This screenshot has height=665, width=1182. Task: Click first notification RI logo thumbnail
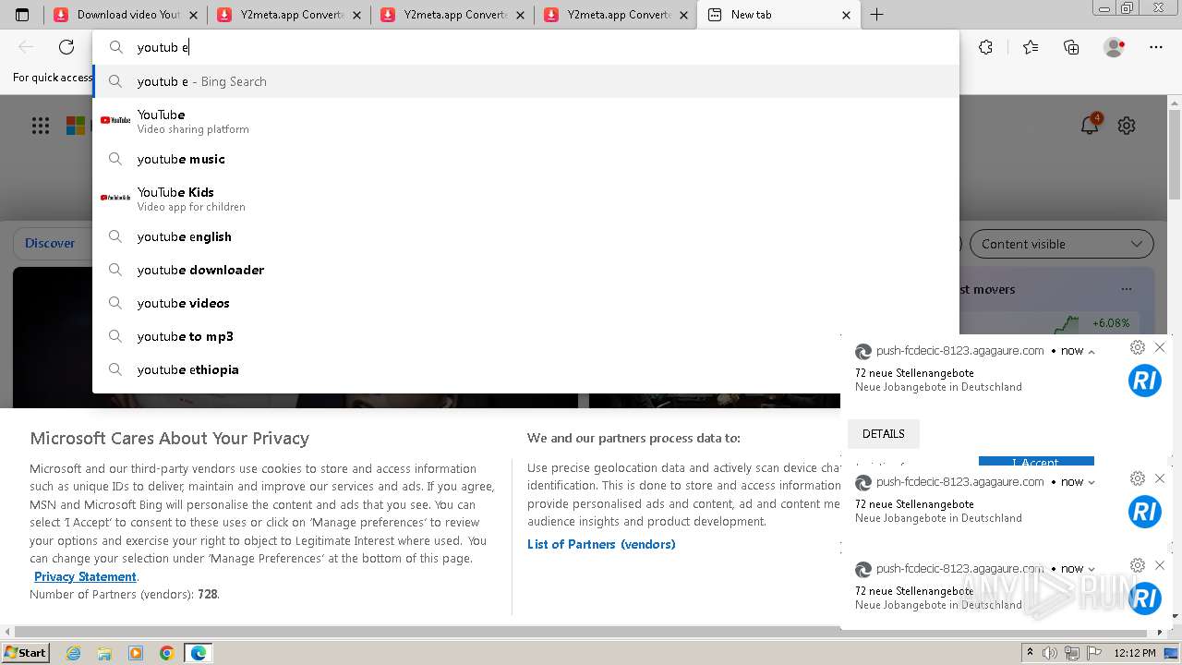coord(1145,381)
